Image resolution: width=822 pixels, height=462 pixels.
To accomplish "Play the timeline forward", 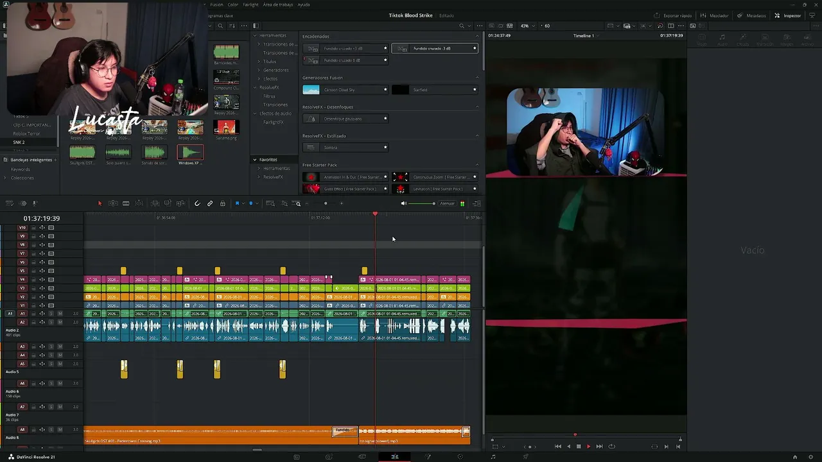I will tap(588, 447).
